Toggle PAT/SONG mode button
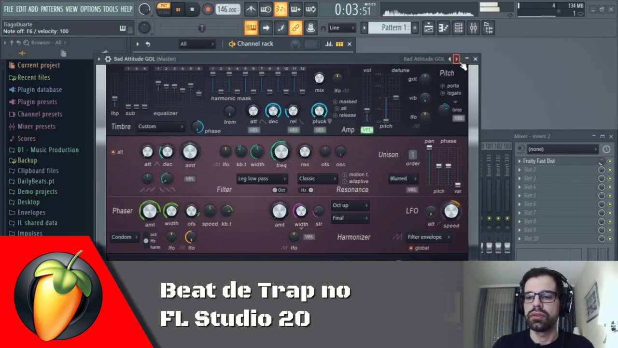The width and height of the screenshot is (618, 348). pyautogui.click(x=164, y=9)
